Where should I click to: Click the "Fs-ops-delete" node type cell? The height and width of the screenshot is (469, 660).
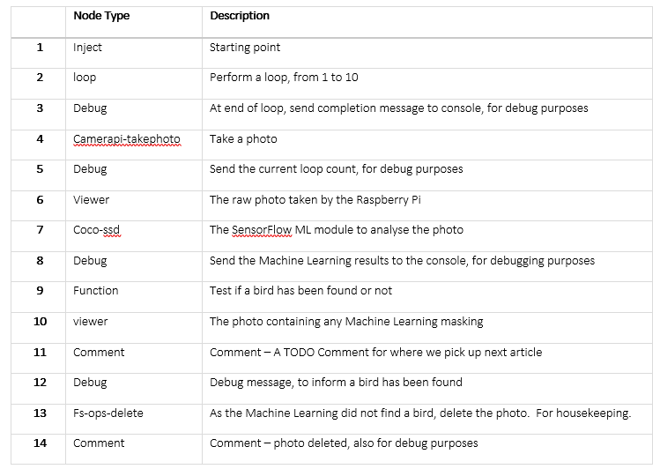108,413
